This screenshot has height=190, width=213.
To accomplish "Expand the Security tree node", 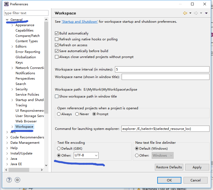I will (x=12, y=89).
